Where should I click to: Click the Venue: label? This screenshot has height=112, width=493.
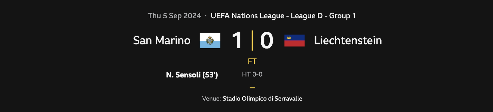pyautogui.click(x=211, y=99)
